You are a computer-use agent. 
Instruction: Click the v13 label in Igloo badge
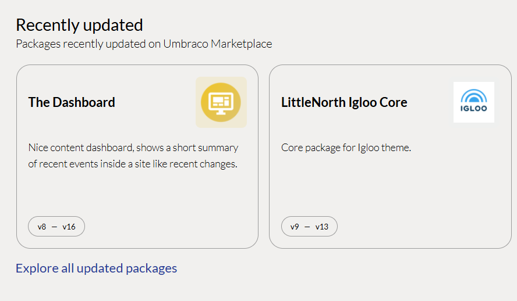[322, 227]
